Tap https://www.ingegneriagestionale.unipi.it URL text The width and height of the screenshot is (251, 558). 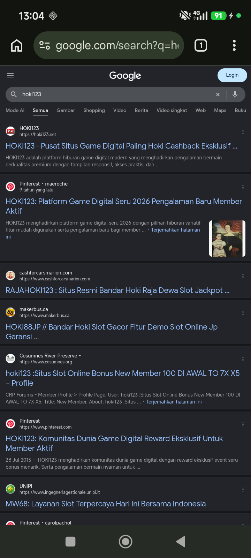[60, 492]
